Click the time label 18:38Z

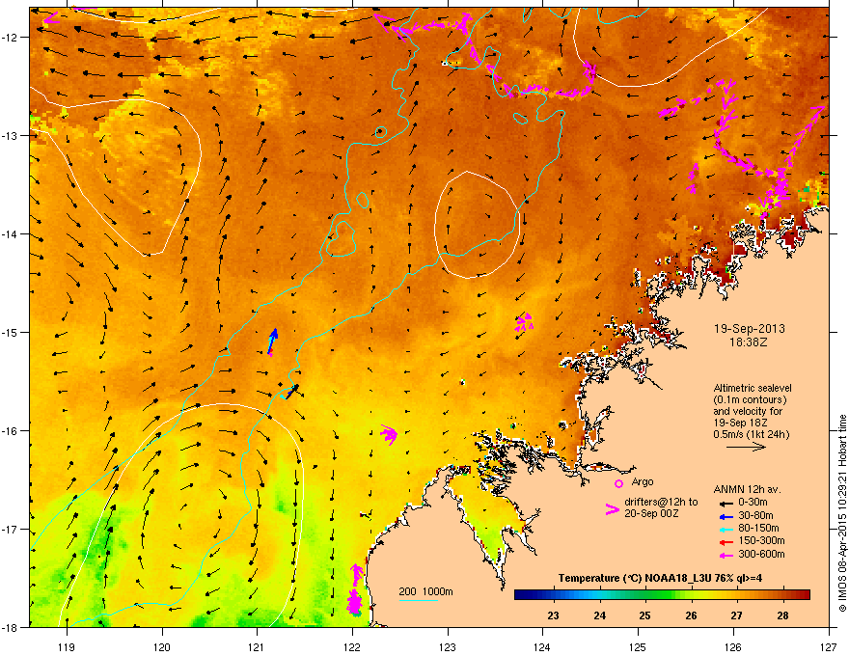click(749, 342)
